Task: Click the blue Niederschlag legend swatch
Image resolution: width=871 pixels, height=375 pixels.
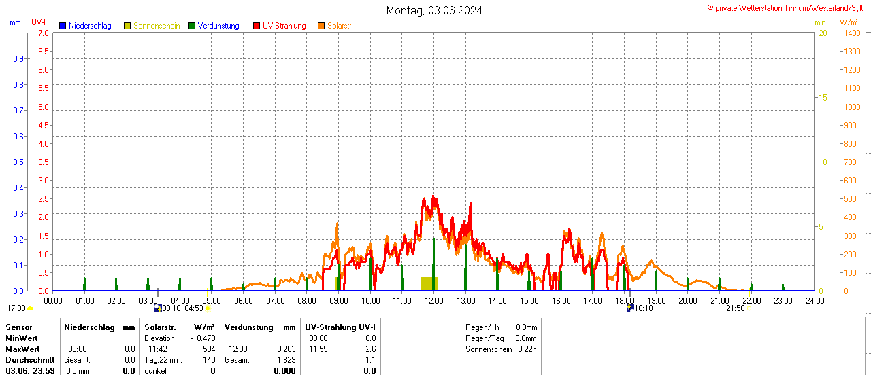Action: click(x=63, y=26)
